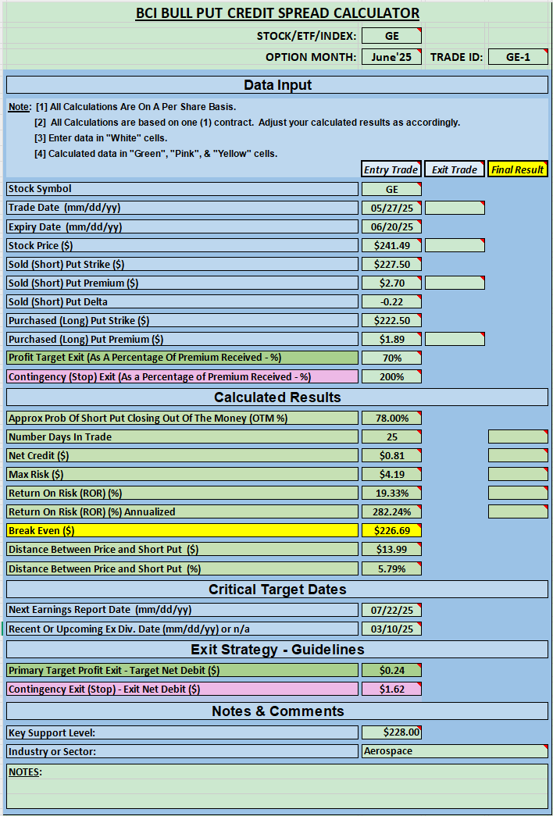
Task: Select the Sold Put Strike value $227.50
Action: 391,264
